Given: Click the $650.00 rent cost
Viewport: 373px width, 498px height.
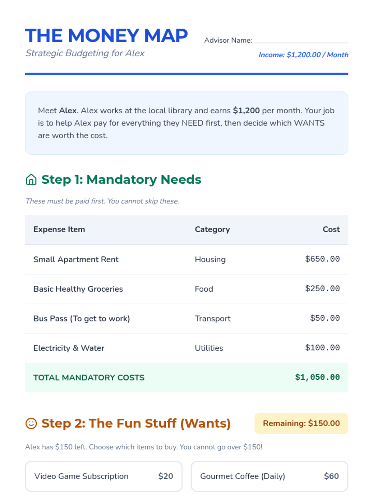Looking at the screenshot, I should (x=322, y=259).
